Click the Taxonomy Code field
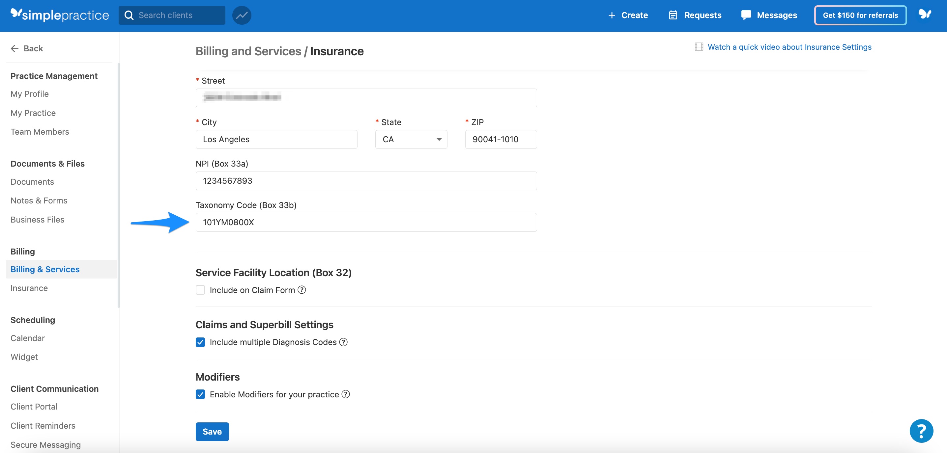The image size is (947, 453). (x=366, y=222)
